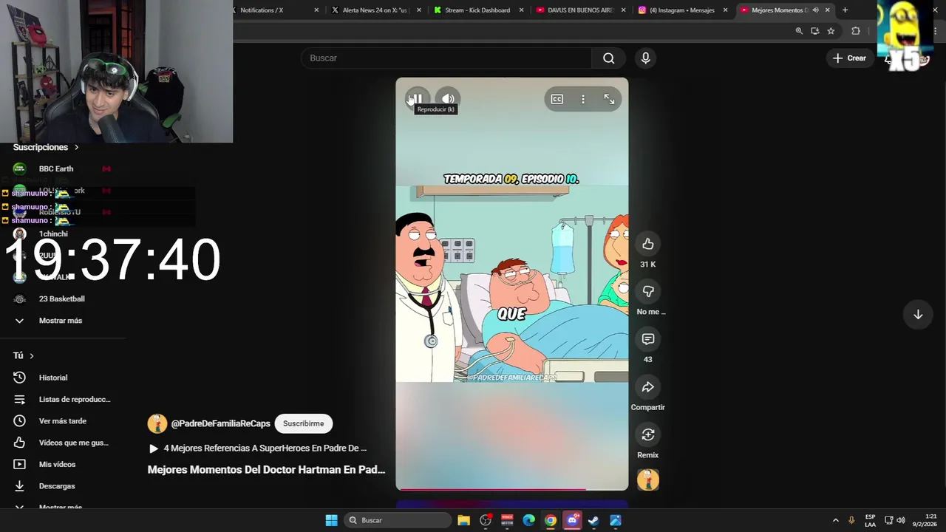
Task: Open the @PadreDeFamiliaReCaps channel link
Action: (x=221, y=423)
